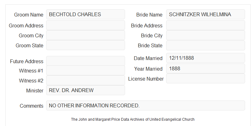Select the Year Married field showing 1888

tap(205, 68)
